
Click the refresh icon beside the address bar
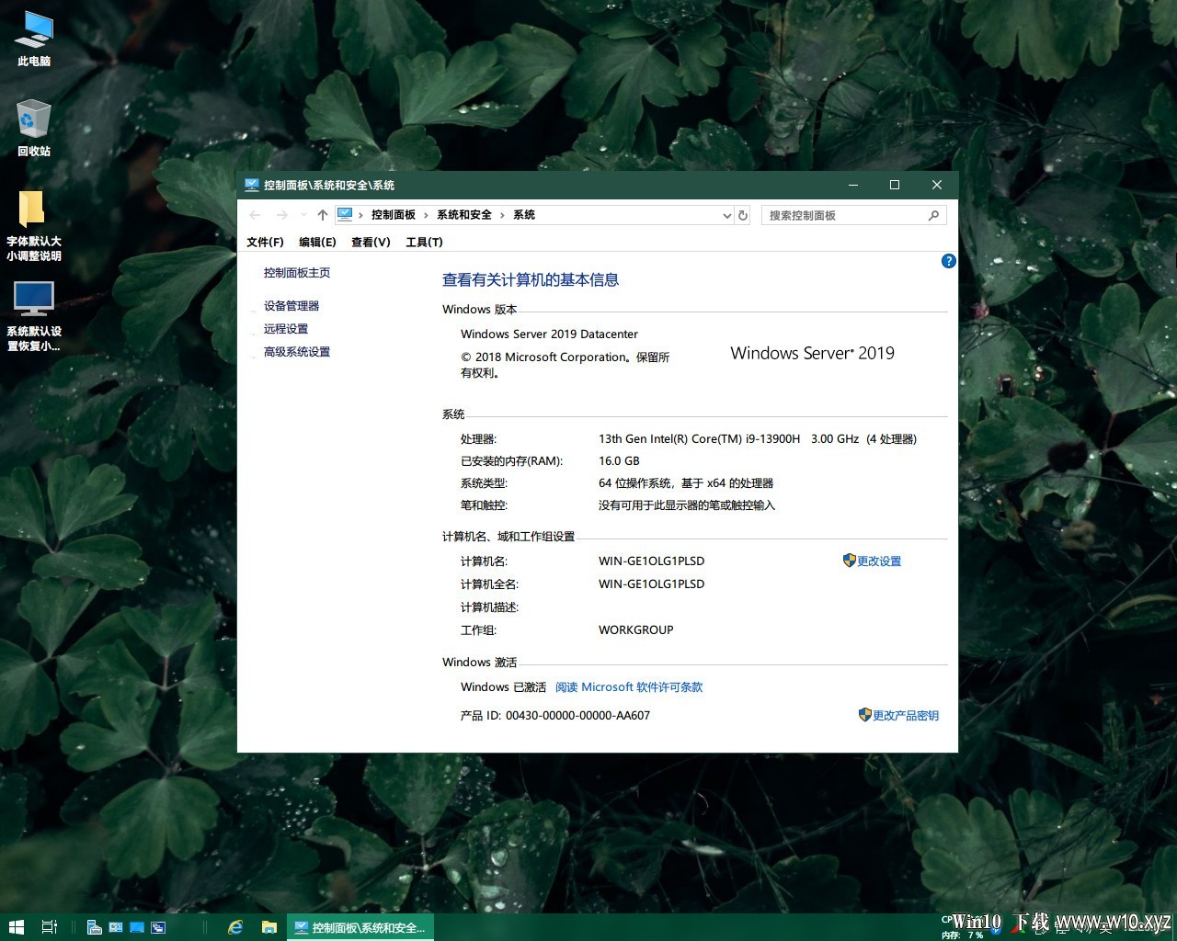click(743, 215)
